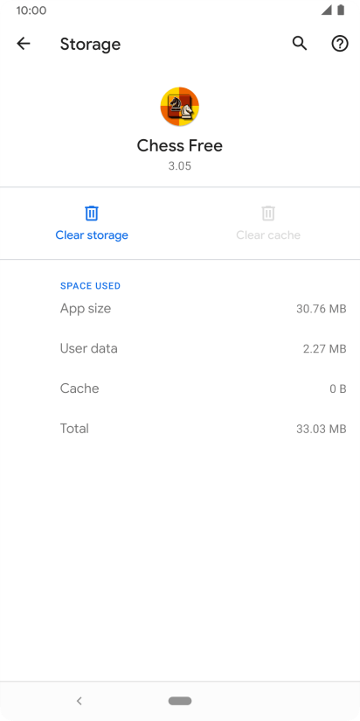Tap the Chess Free app icon
This screenshot has width=360, height=721.
(x=179, y=107)
